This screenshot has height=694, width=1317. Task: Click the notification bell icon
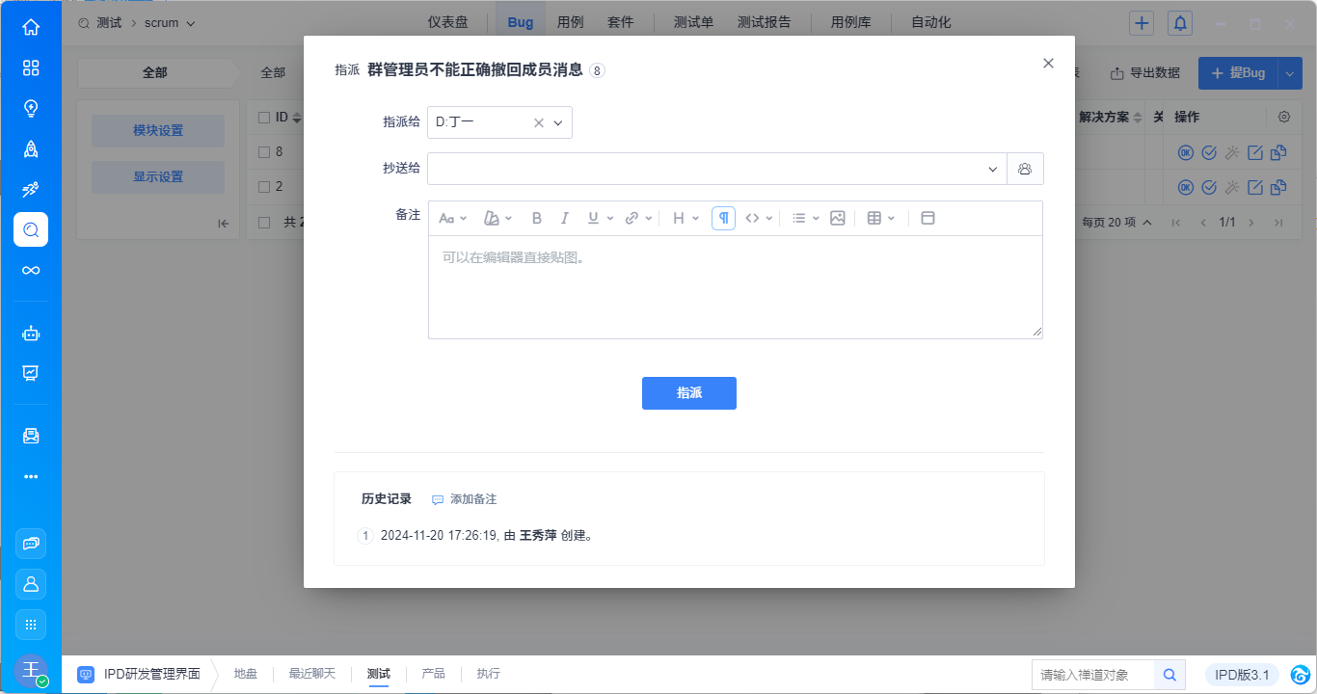click(1179, 23)
